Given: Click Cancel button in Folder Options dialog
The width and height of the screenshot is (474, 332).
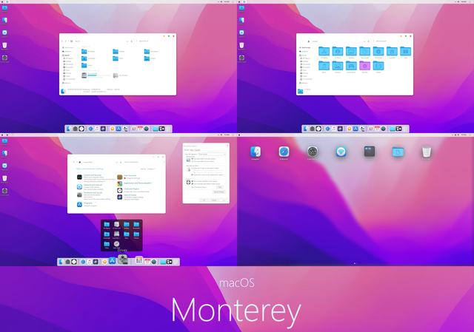Looking at the screenshot, I should 214,200.
